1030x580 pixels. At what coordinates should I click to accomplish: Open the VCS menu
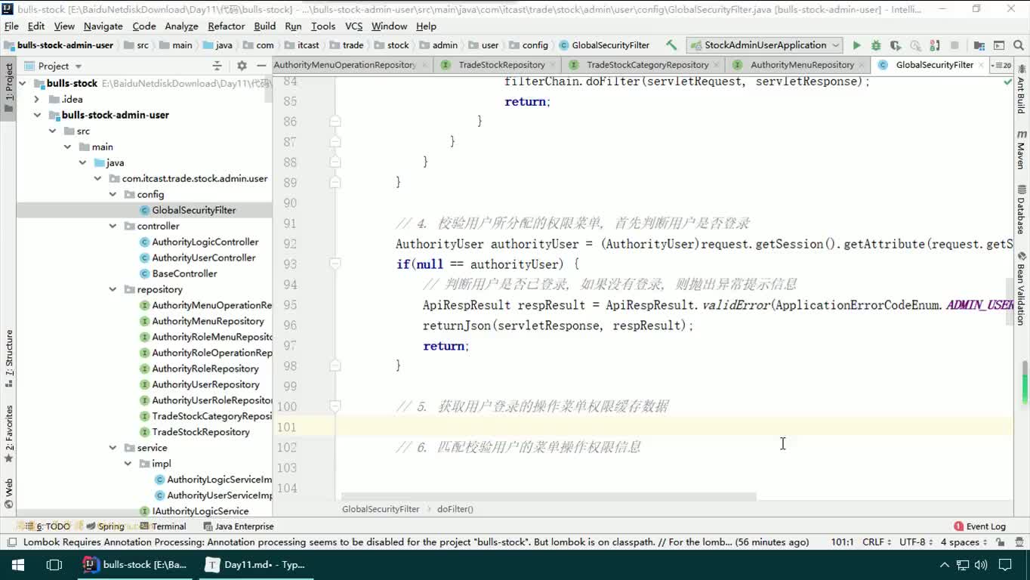click(353, 26)
